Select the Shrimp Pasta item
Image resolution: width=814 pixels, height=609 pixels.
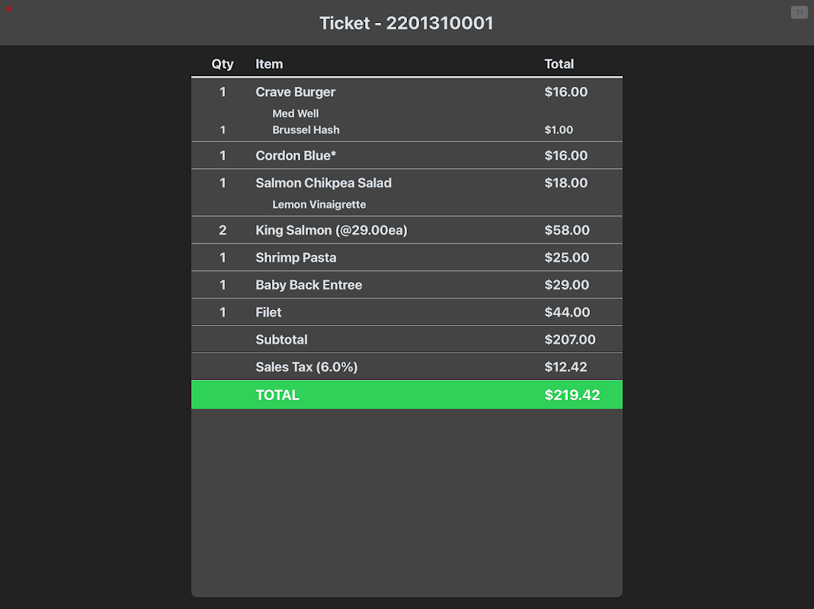click(x=296, y=257)
